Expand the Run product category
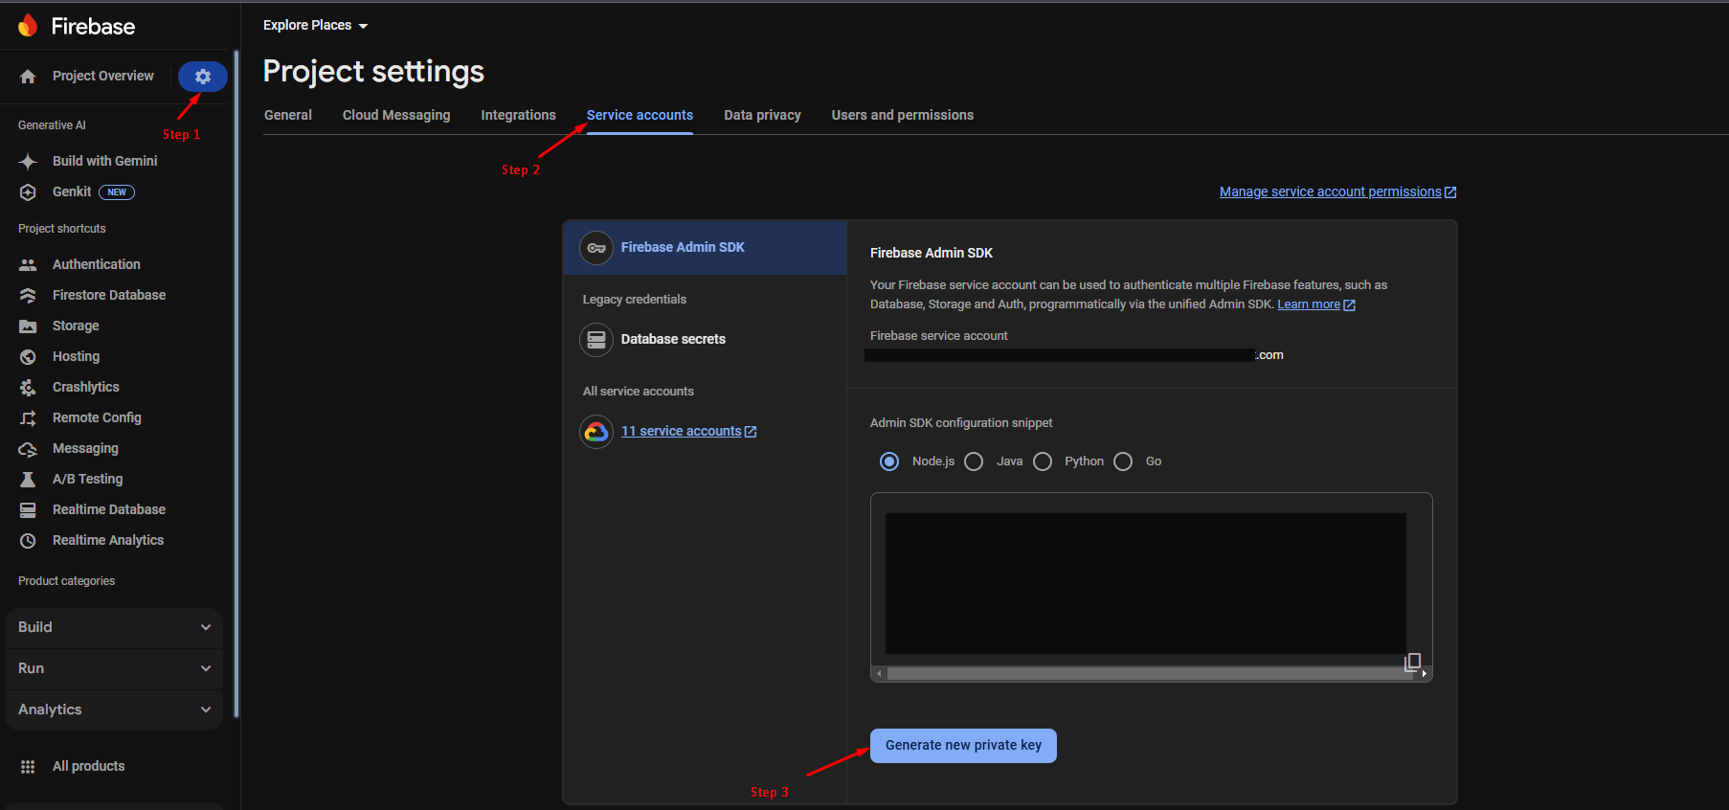This screenshot has width=1729, height=810. (x=114, y=668)
